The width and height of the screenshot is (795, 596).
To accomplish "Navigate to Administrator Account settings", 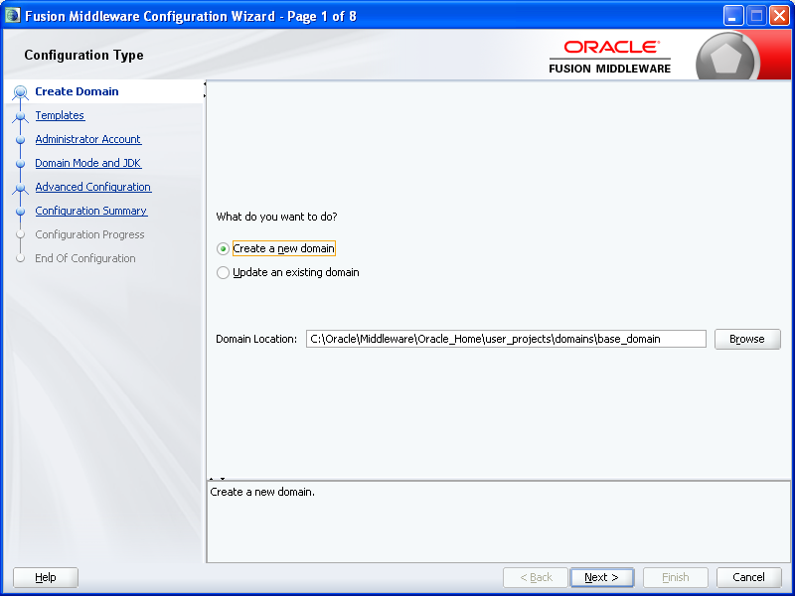I will pyautogui.click(x=87, y=139).
